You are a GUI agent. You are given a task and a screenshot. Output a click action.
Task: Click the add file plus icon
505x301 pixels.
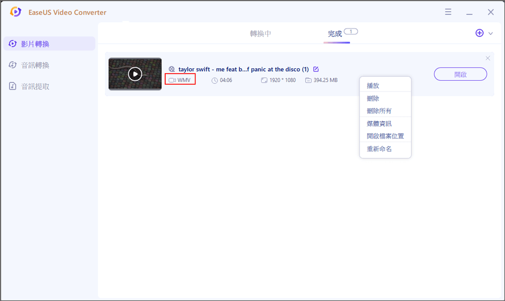click(479, 33)
